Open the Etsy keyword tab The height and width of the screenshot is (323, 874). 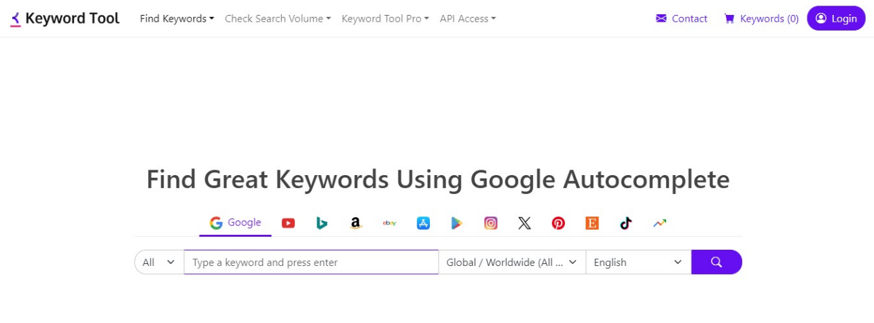click(592, 223)
